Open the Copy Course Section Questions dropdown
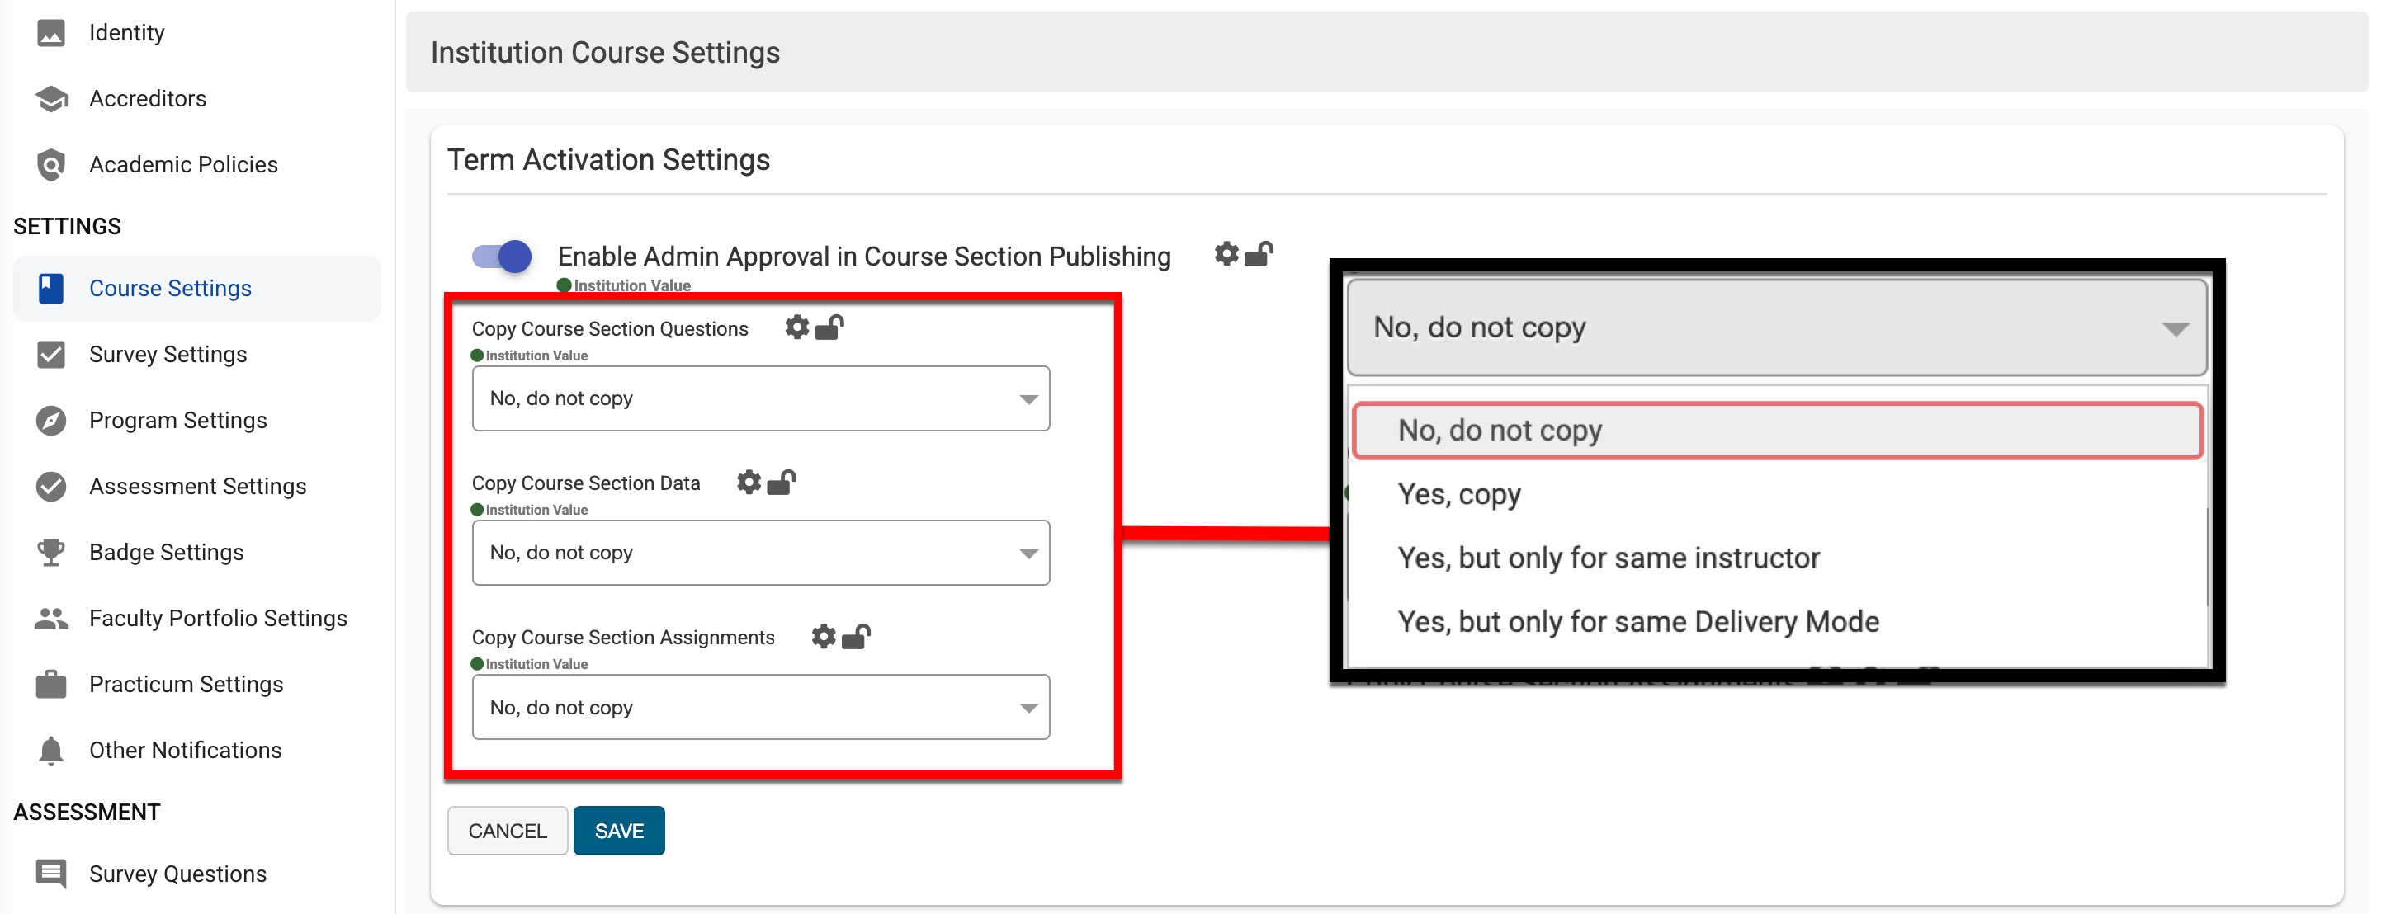 click(760, 398)
